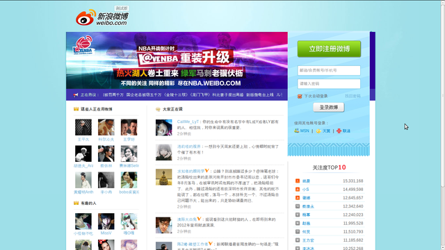Click the MSN login icon

(x=297, y=131)
